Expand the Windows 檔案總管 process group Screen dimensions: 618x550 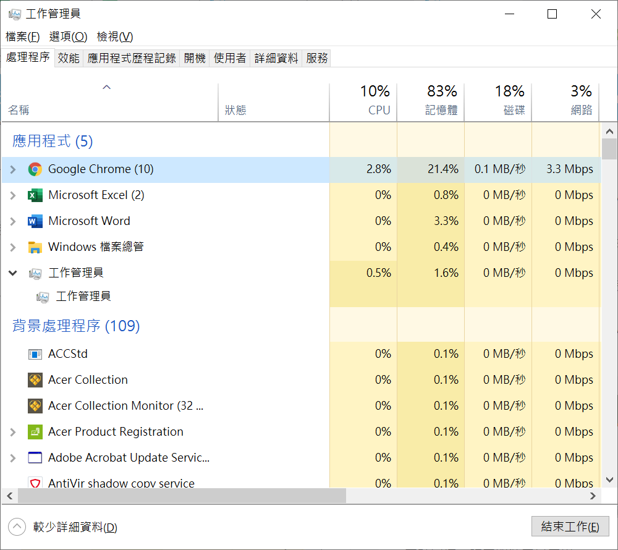point(12,247)
